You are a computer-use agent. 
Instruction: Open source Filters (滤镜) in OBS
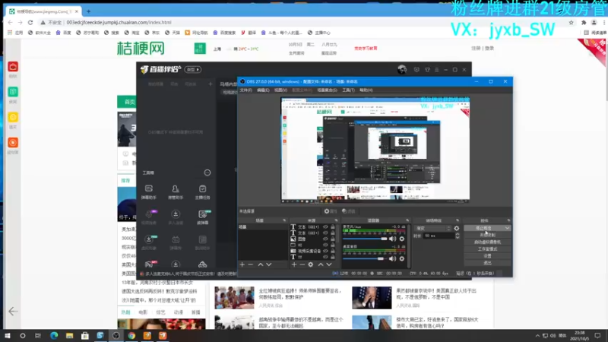(x=349, y=211)
